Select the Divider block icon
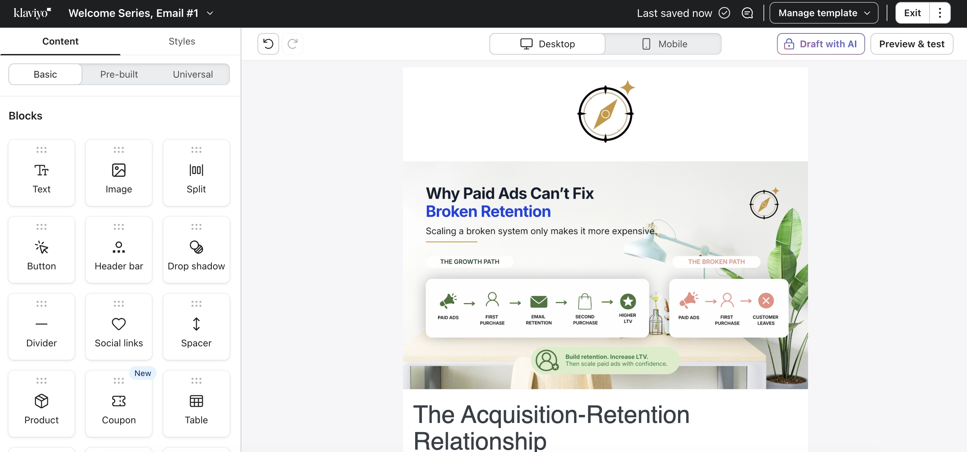 click(41, 324)
